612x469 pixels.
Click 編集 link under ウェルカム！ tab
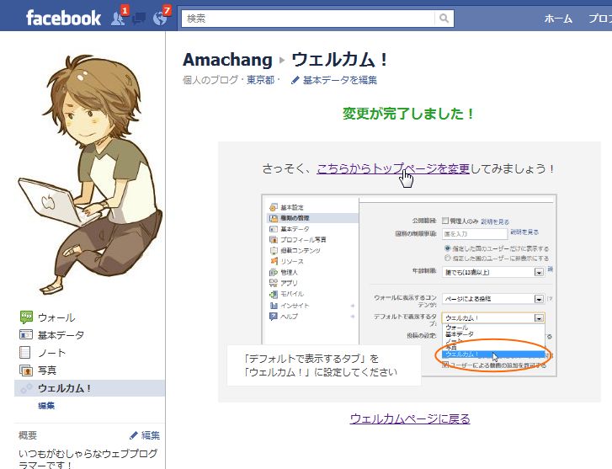click(46, 406)
